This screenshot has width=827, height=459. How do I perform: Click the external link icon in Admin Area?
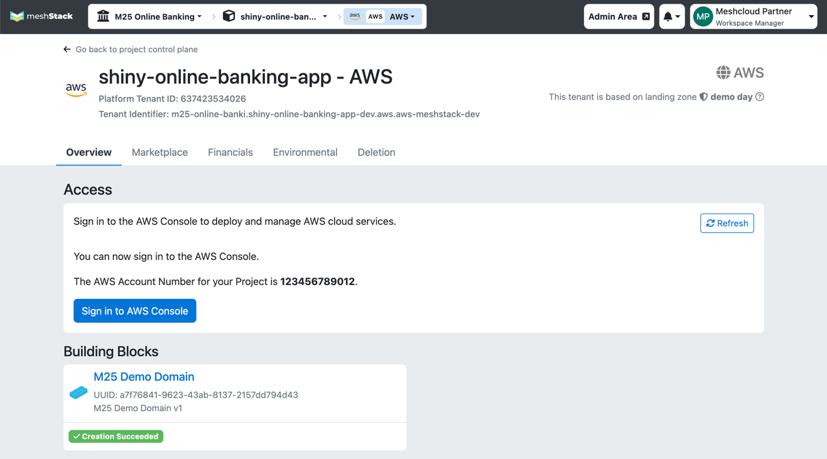[x=646, y=17]
